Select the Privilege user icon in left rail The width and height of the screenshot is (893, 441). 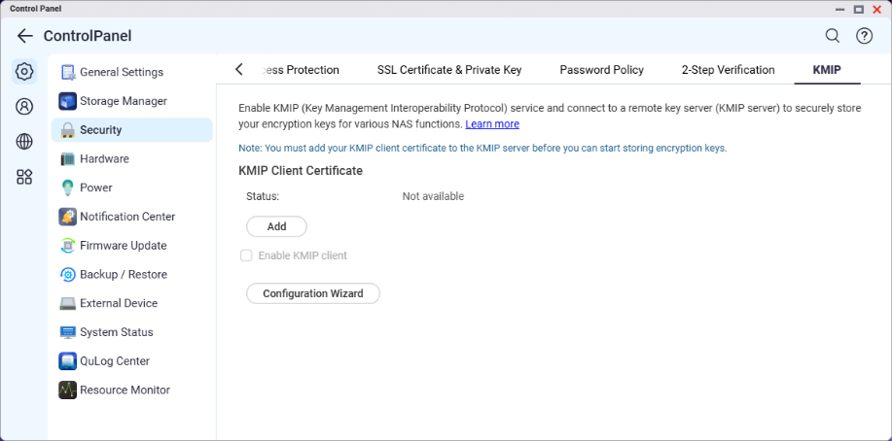click(24, 107)
